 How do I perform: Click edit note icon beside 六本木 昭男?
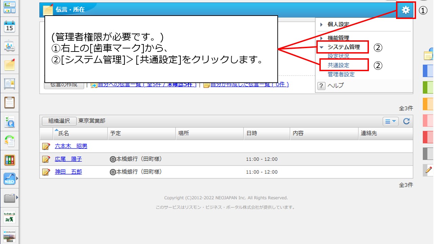click(x=46, y=146)
